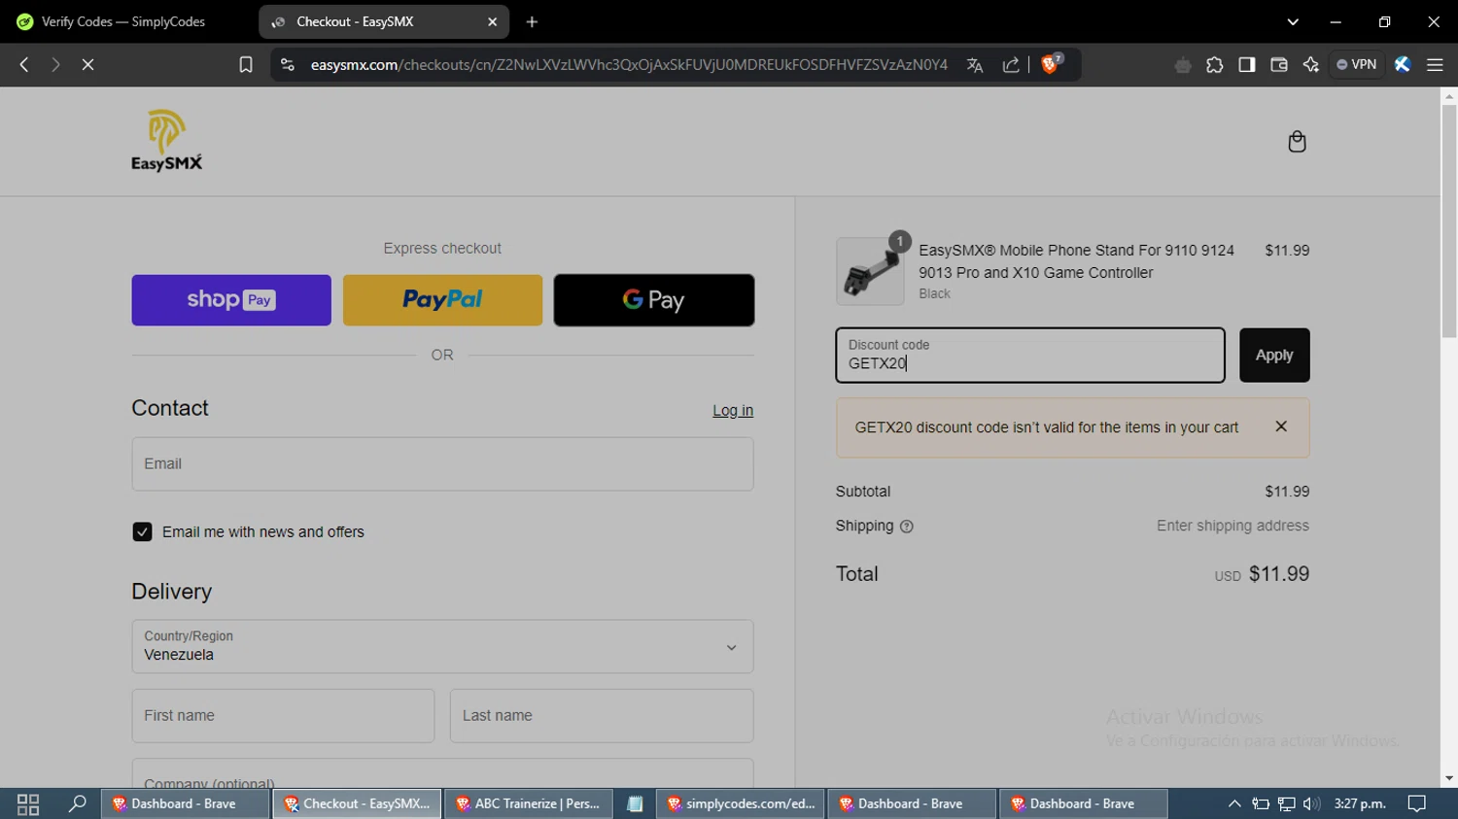Screen dimensions: 1458x819
Task: View site information icon in address bar
Action: coord(287,64)
